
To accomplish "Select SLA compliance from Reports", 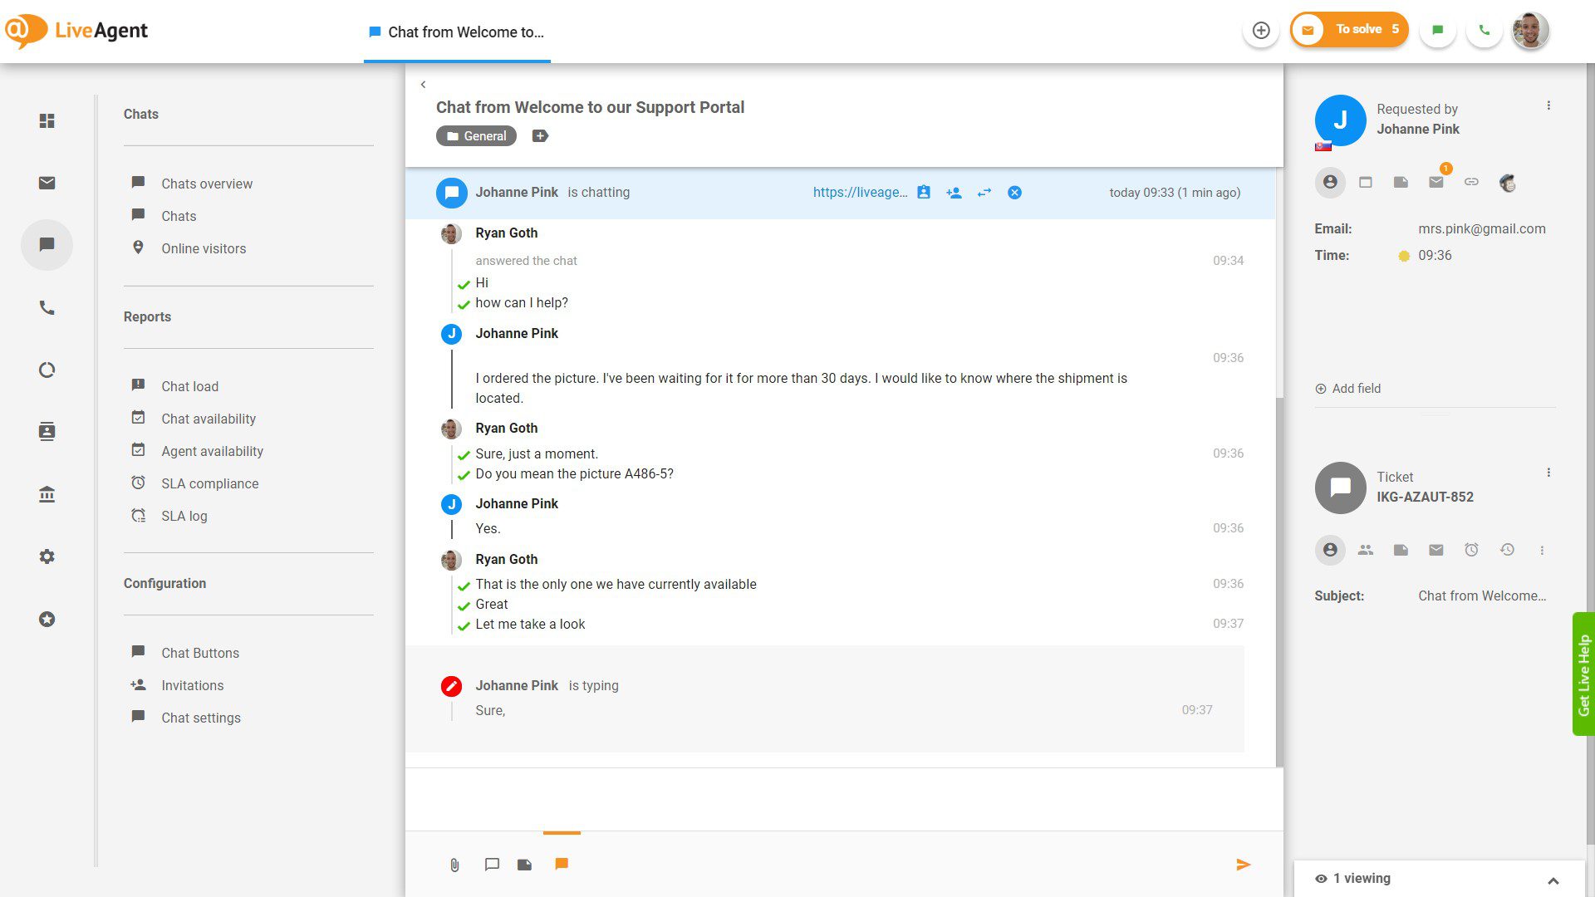I will pyautogui.click(x=210, y=483).
